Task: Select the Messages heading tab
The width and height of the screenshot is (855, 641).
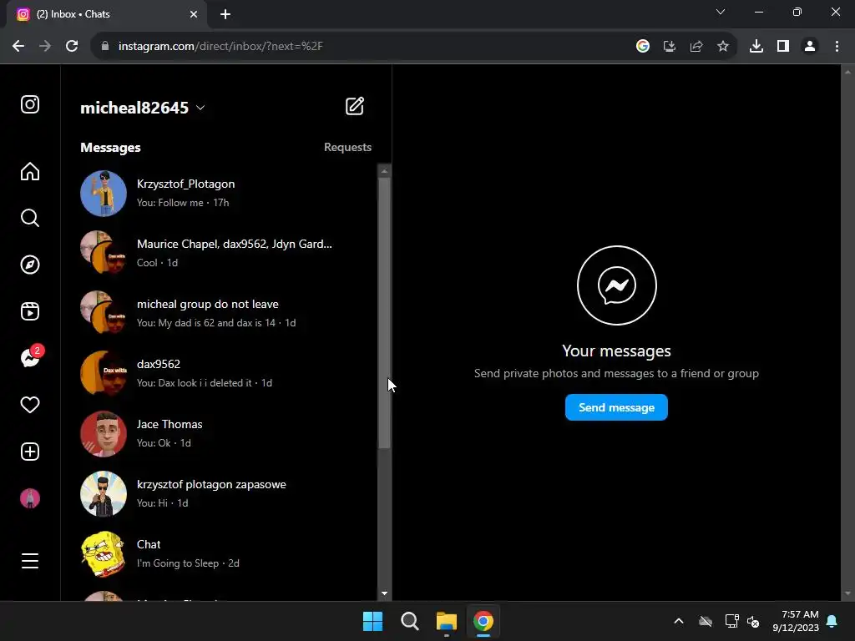Action: pyautogui.click(x=110, y=148)
